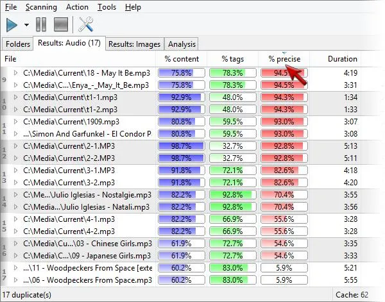Expand the t1-1.mp3 row
This screenshot has width=385, height=302.
[15, 97]
